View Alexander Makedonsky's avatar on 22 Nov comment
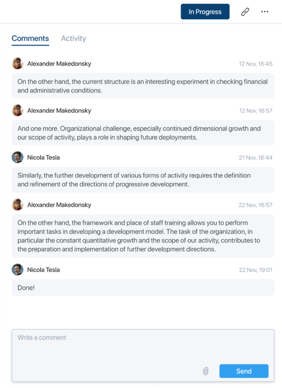282x388 pixels. pos(17,205)
